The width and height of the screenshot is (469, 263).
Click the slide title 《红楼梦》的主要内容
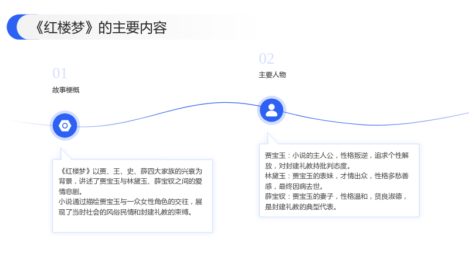[x=101, y=27]
